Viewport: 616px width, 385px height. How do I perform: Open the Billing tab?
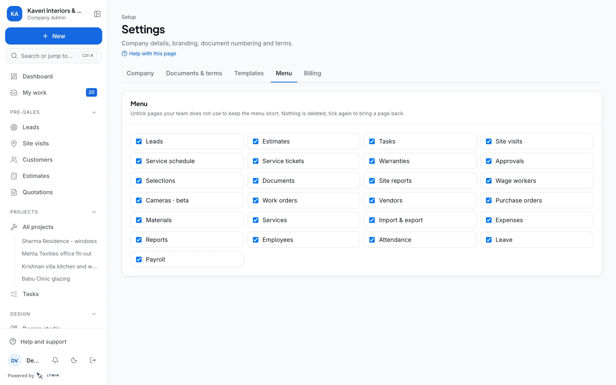tap(313, 73)
